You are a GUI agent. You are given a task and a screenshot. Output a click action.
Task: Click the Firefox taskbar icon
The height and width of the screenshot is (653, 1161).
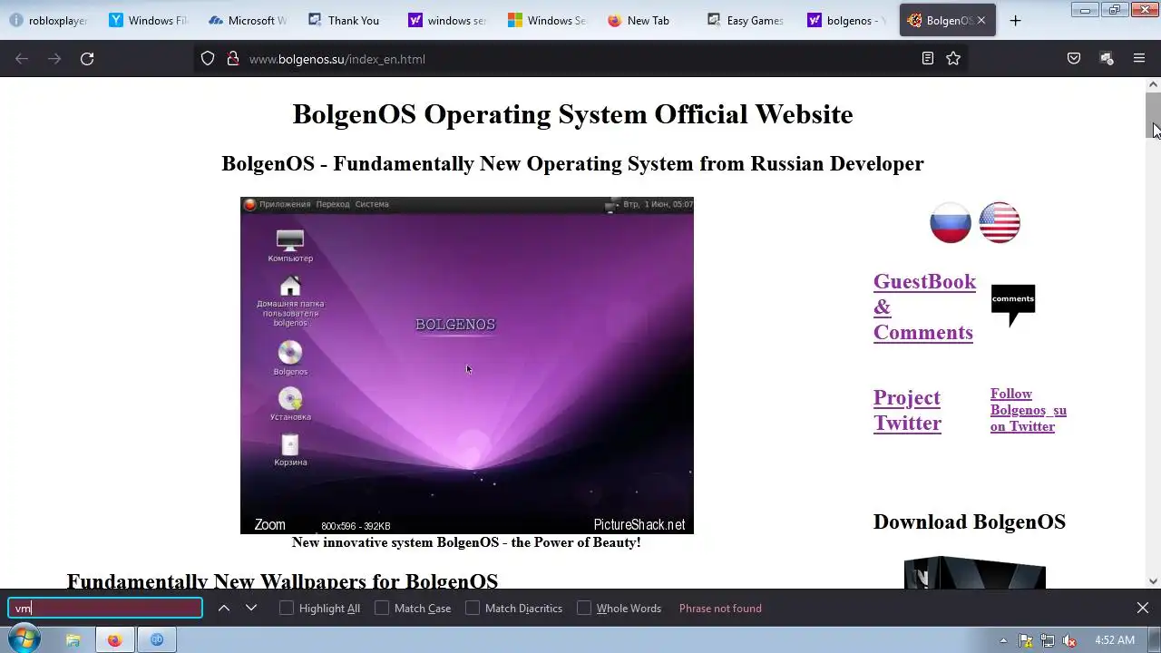114,639
